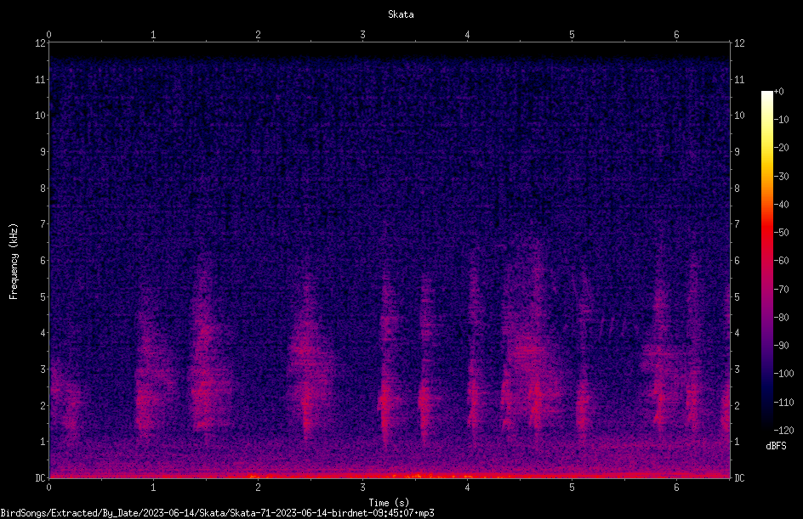Click the DC label on the left axis
The height and width of the screenshot is (519, 803).
coord(40,478)
